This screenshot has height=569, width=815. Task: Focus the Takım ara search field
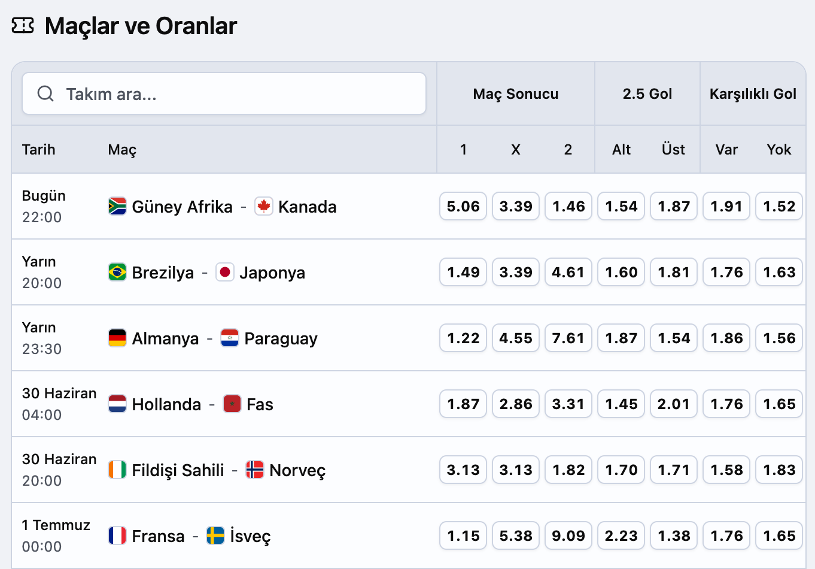pos(224,93)
